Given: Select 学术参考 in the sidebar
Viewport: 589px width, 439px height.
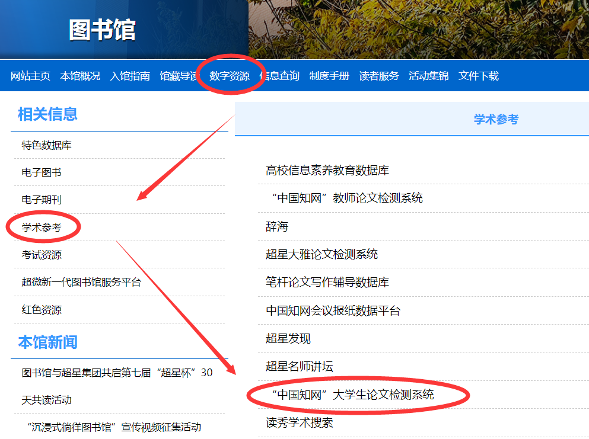Looking at the screenshot, I should coord(42,227).
